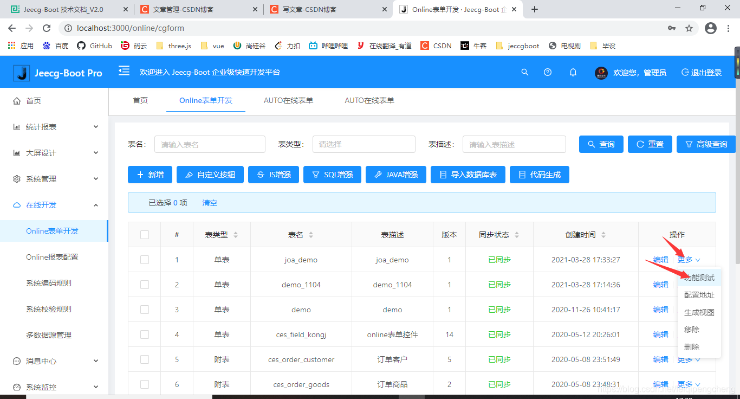Viewport: 740px width, 399px height.
Task: Open the 哔哩哔哩 bookmark
Action: point(328,46)
